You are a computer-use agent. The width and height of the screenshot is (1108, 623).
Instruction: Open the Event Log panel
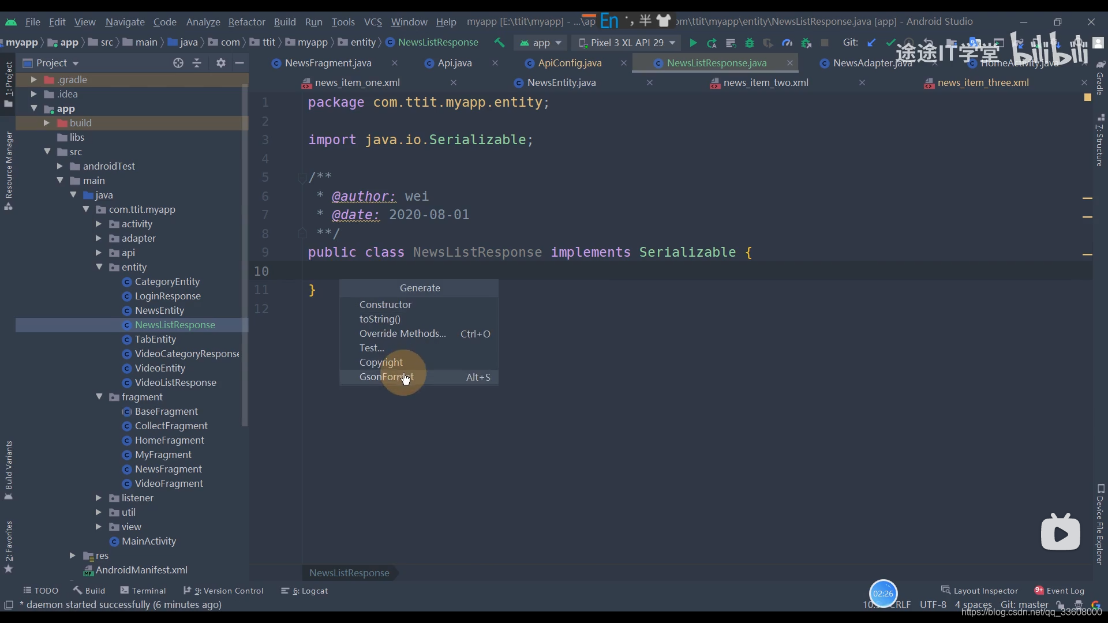1060,591
